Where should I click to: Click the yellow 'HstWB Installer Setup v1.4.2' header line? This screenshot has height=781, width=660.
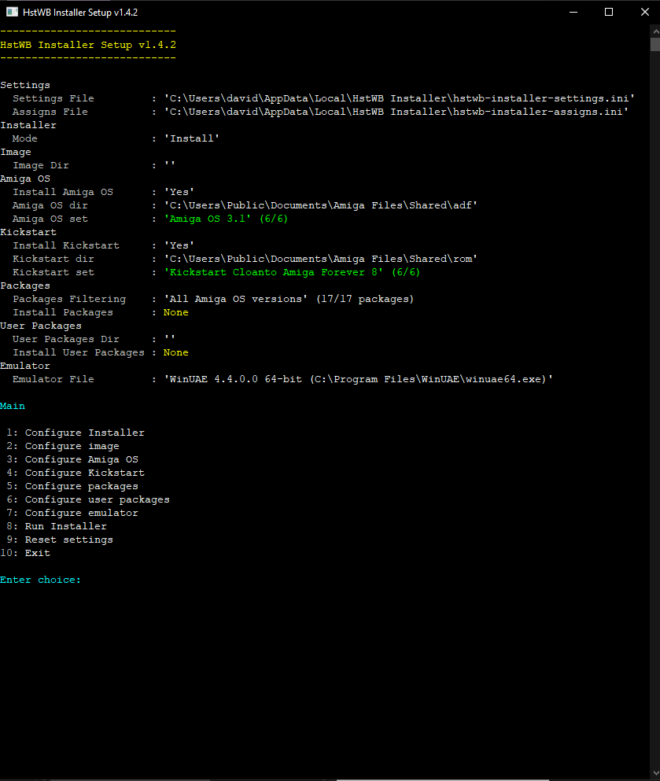pyautogui.click(x=88, y=45)
